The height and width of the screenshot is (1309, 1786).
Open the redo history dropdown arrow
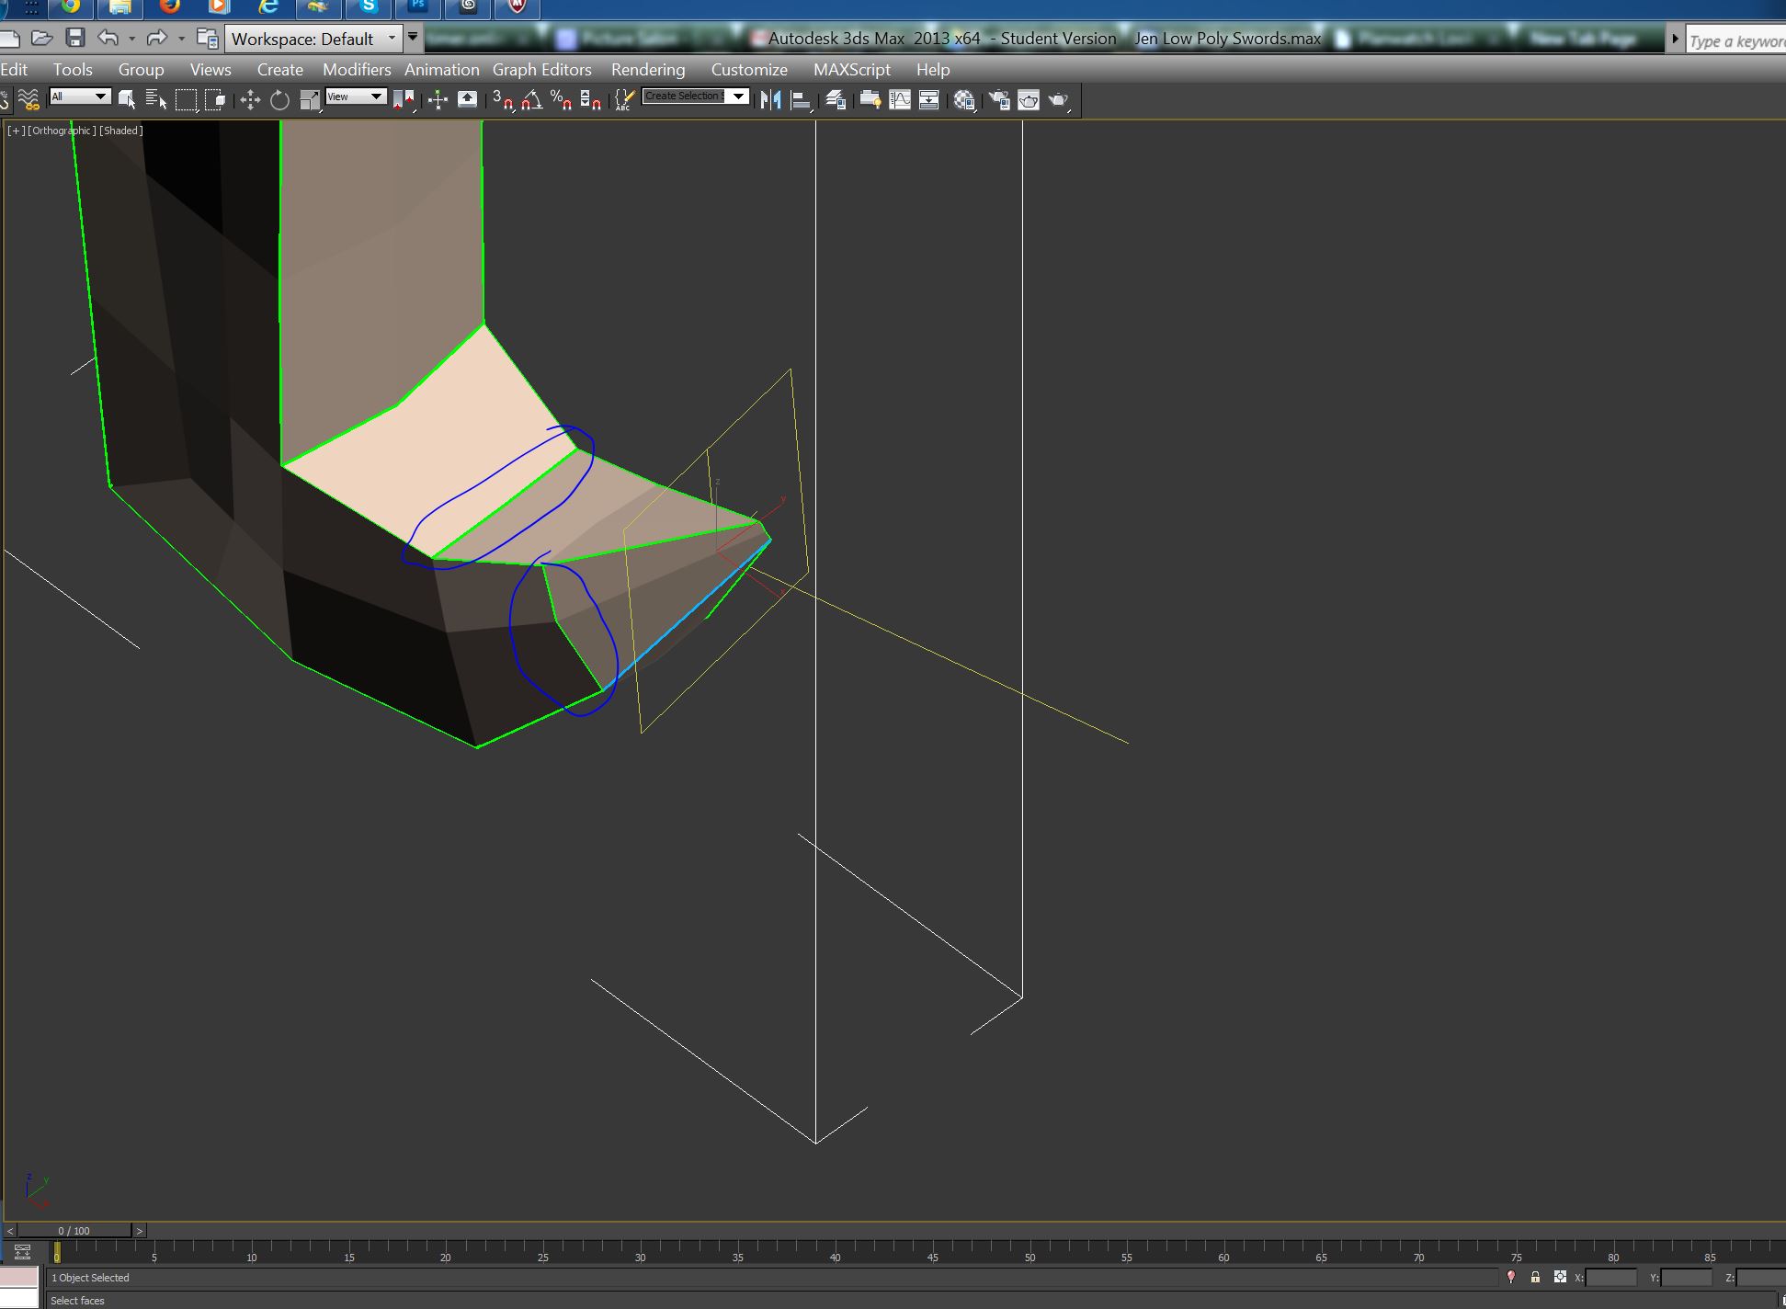[x=181, y=39]
